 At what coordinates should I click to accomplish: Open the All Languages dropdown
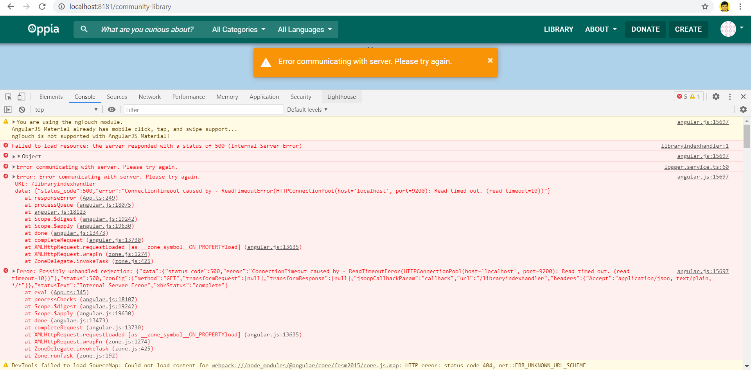click(305, 29)
